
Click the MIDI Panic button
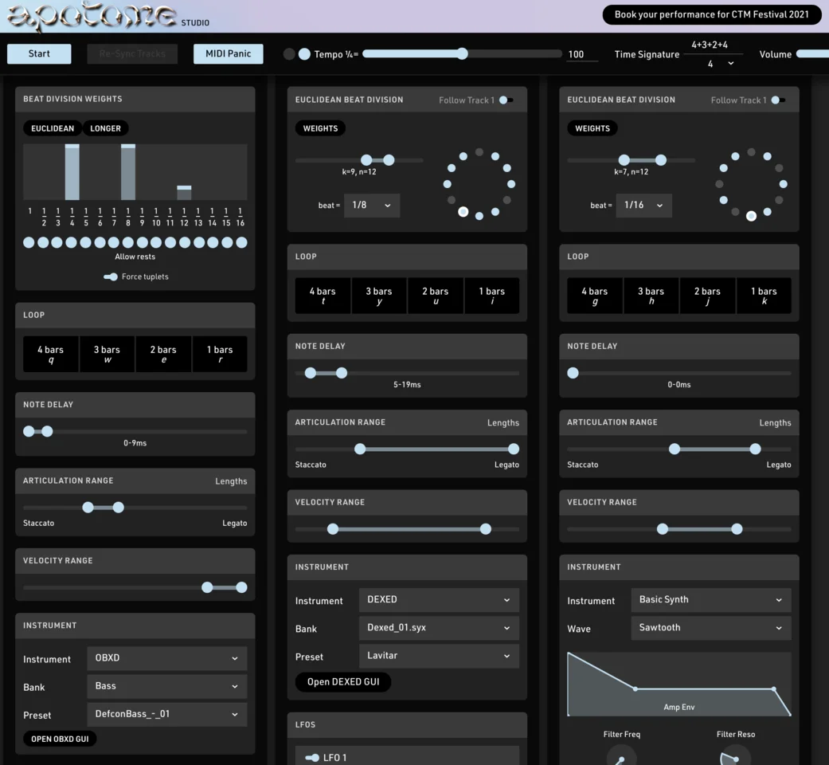229,53
